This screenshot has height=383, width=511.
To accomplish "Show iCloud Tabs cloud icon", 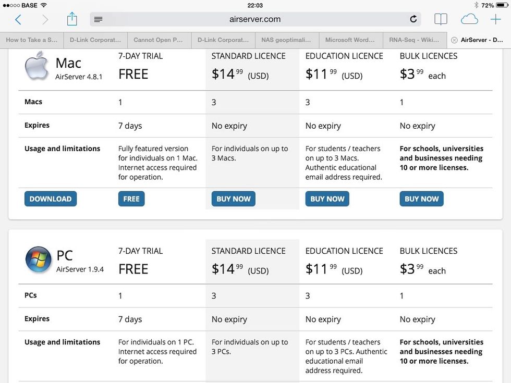I will [x=469, y=19].
